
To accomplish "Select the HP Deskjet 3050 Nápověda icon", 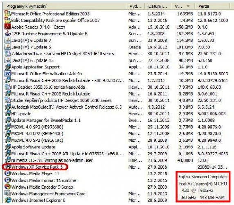I will (x=8, y=87).
